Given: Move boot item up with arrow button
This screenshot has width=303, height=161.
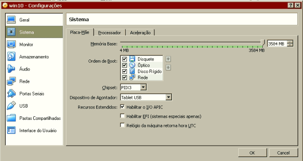Looking at the screenshot, I should 168,59.
